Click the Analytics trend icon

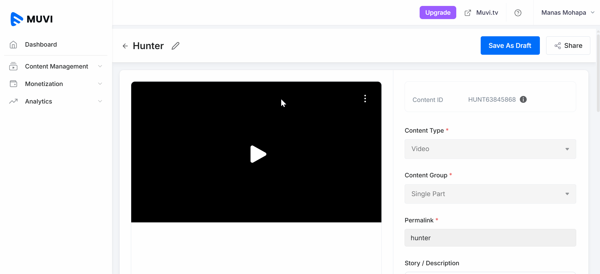[13, 101]
